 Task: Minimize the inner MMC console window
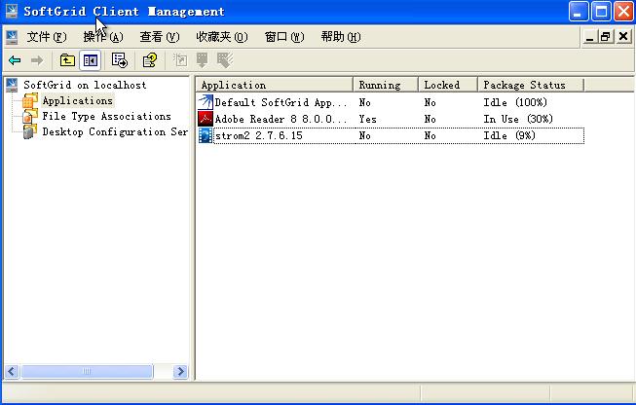pyautogui.click(x=590, y=37)
